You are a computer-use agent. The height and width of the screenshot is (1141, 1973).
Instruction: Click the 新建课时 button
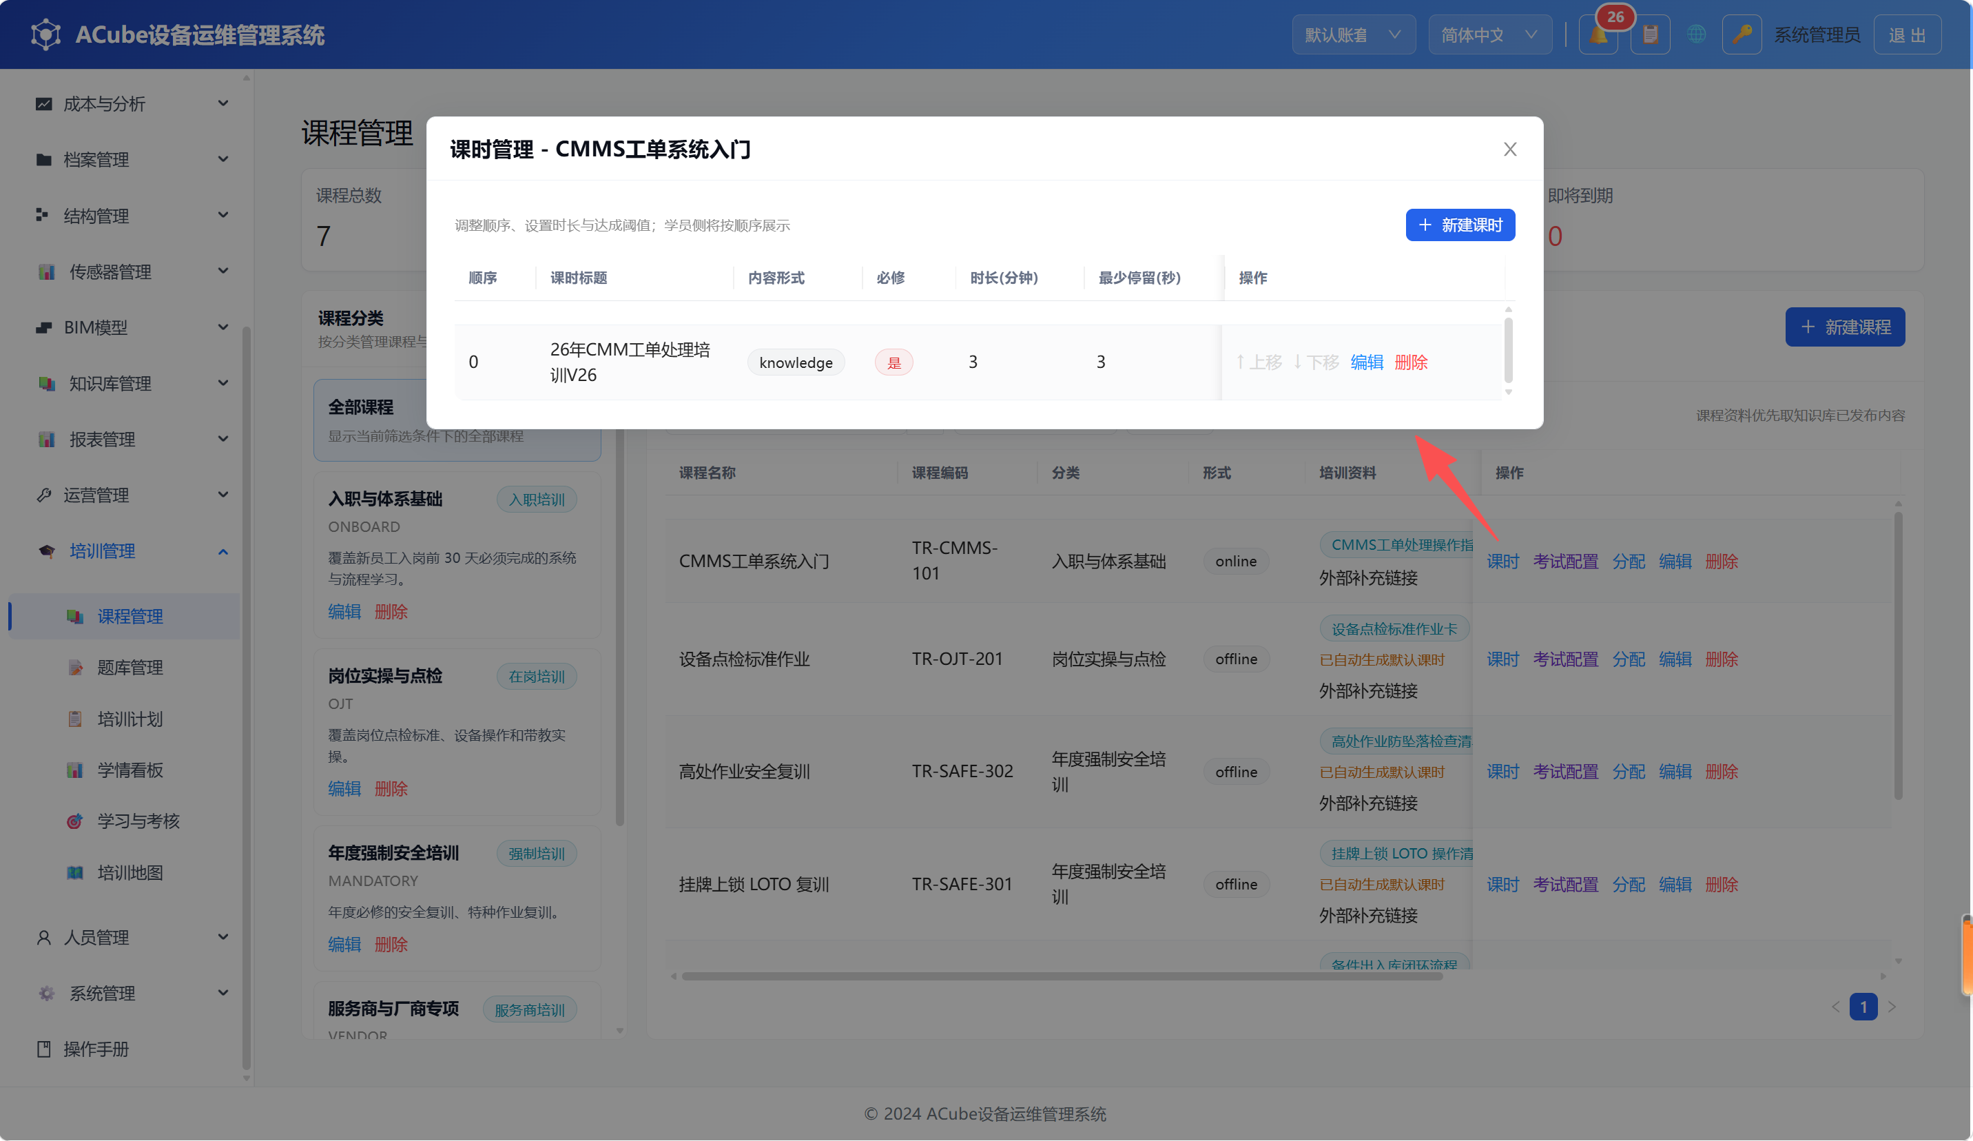point(1460,225)
